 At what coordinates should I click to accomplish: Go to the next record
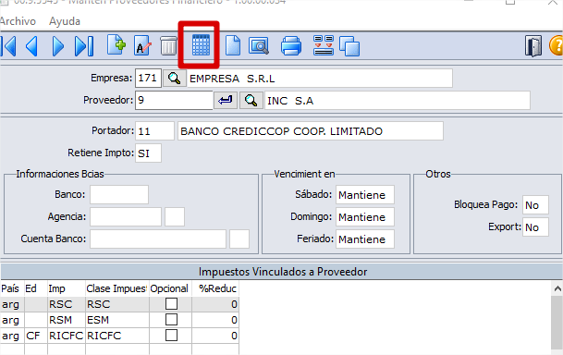(58, 46)
